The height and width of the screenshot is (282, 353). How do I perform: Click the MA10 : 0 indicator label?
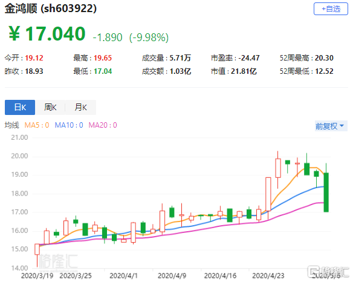click(x=69, y=125)
